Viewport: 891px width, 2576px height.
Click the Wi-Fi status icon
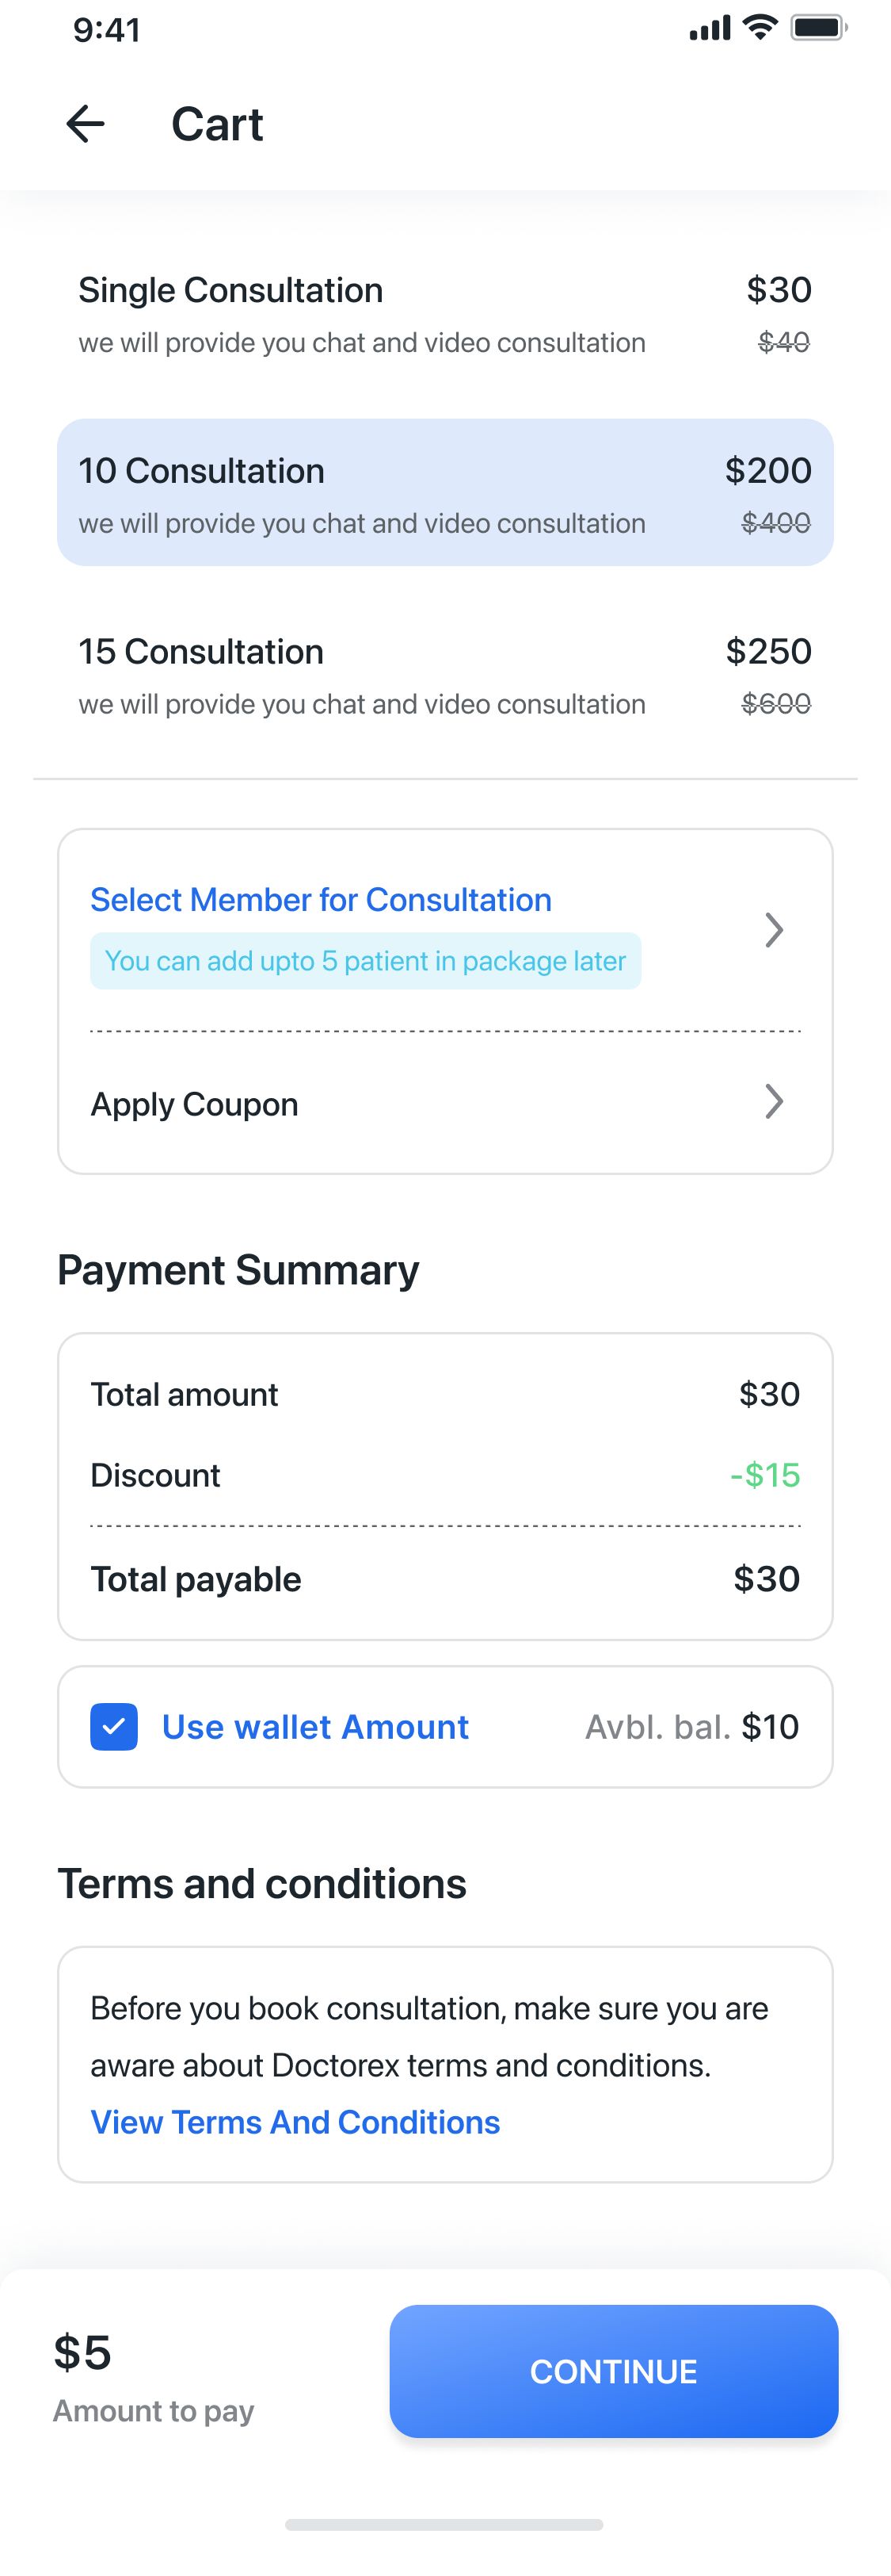click(x=760, y=28)
